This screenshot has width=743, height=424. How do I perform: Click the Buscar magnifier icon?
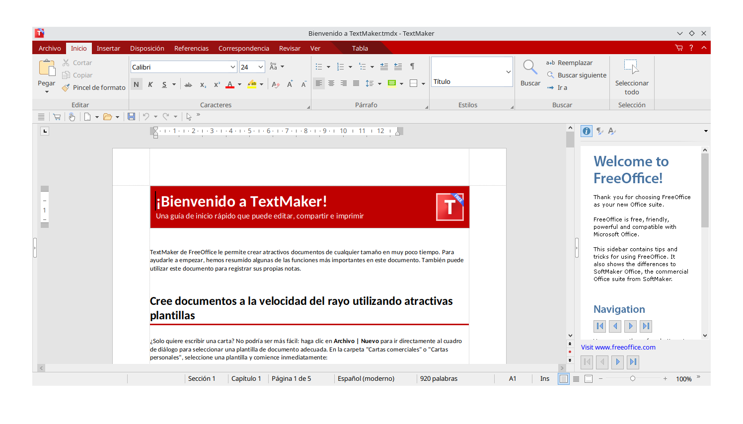point(530,67)
